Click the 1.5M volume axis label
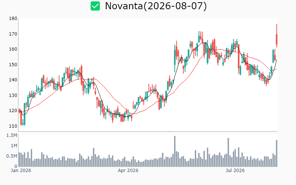 pos(12,135)
